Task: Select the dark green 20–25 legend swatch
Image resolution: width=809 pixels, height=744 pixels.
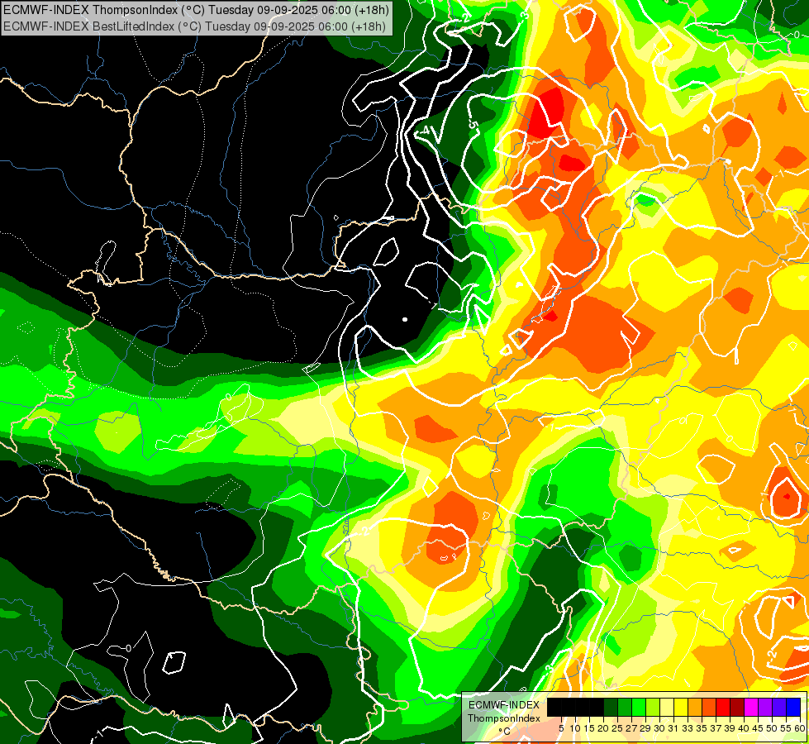Action: click(x=611, y=708)
